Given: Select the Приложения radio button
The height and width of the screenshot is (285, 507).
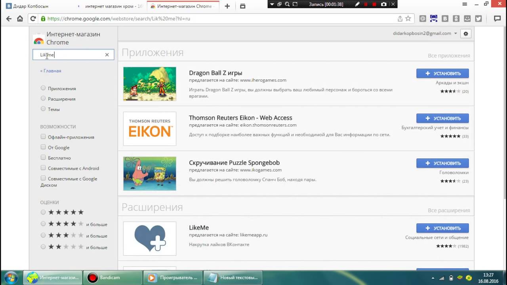Looking at the screenshot, I should point(43,88).
